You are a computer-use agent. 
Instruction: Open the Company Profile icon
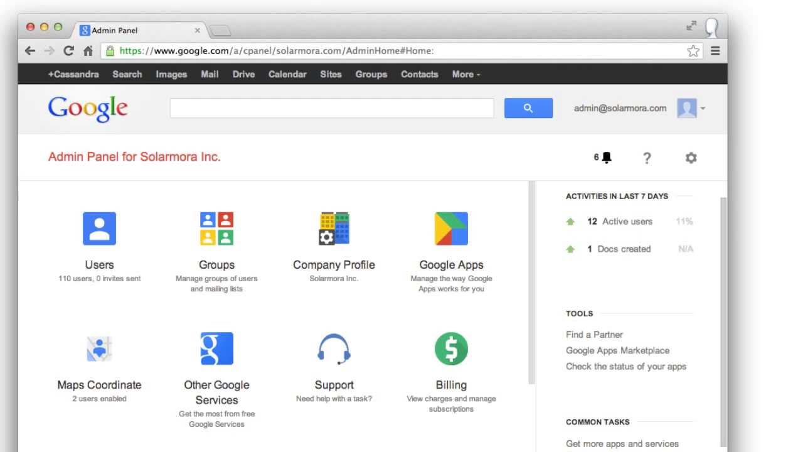[334, 229]
